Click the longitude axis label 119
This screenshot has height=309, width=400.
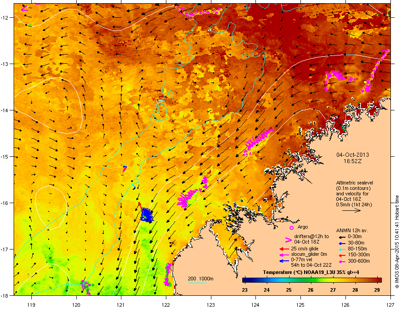pyautogui.click(x=31, y=304)
